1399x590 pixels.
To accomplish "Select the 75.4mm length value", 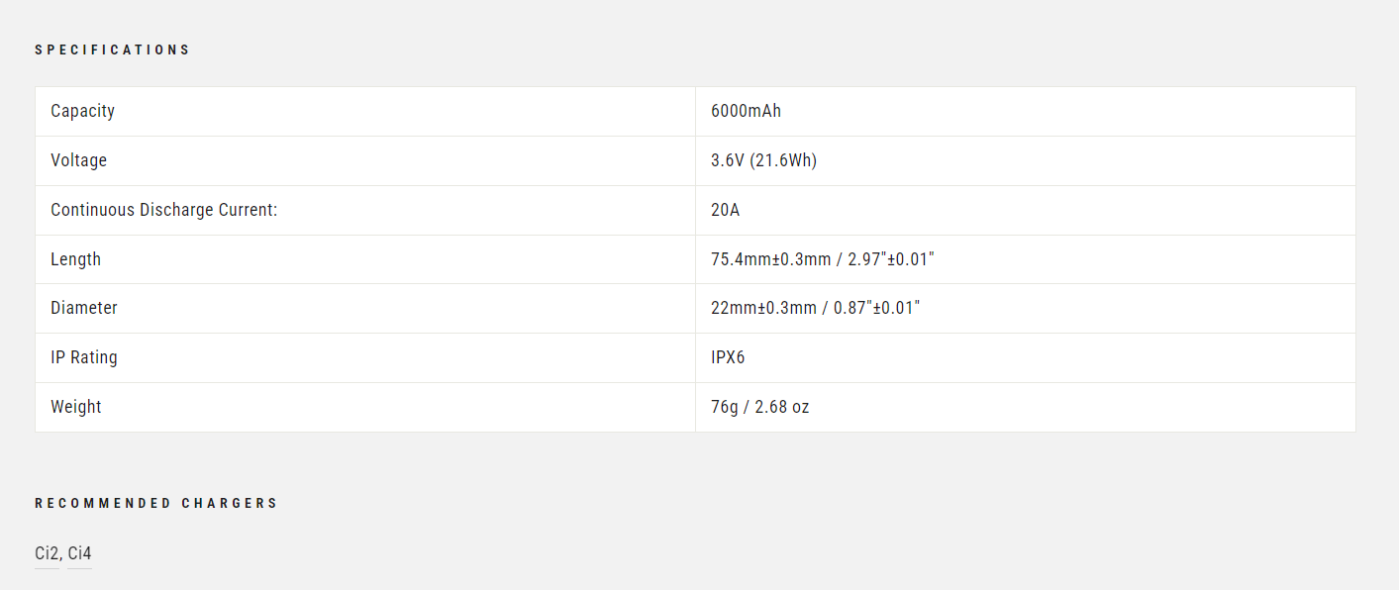I will click(823, 259).
